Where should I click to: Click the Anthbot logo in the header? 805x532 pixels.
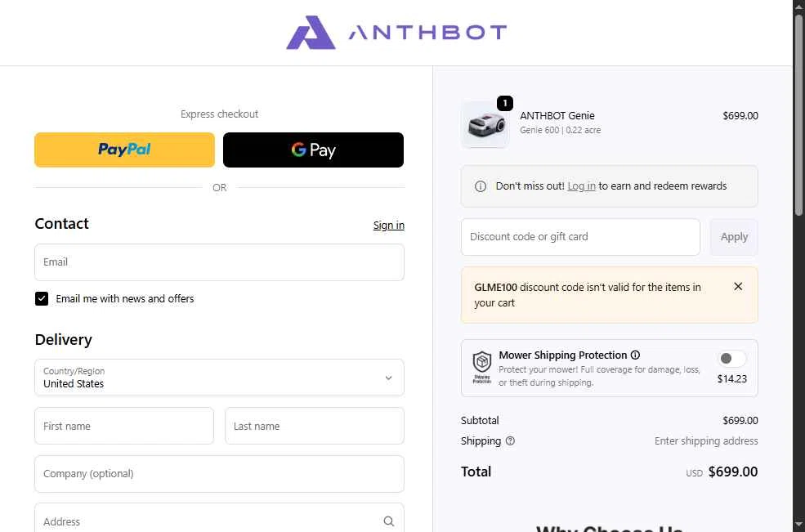[x=396, y=33]
